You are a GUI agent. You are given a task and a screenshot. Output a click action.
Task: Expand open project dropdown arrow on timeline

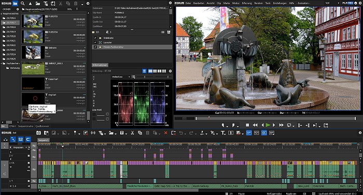click(116, 133)
